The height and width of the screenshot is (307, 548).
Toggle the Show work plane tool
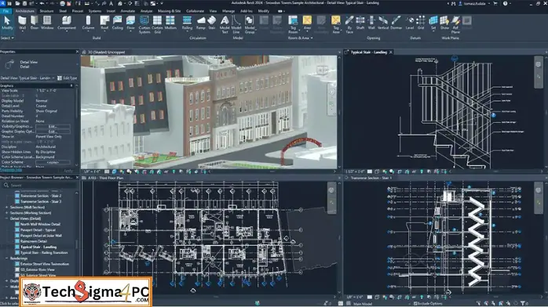point(444,23)
